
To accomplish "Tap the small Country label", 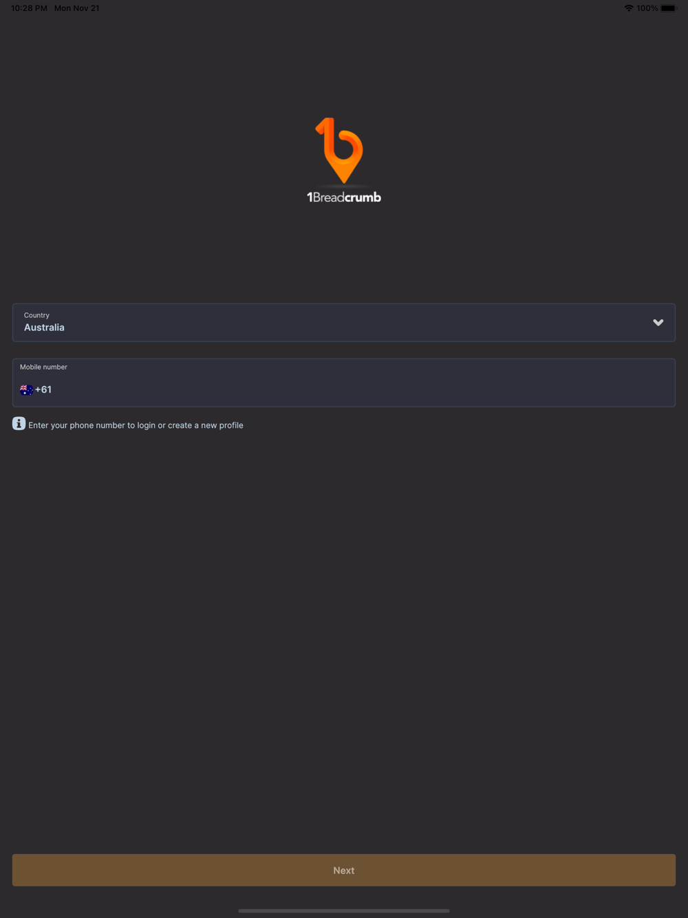I will point(36,315).
